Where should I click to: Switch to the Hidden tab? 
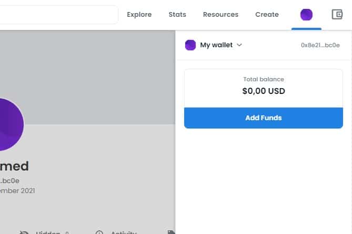coord(47,232)
